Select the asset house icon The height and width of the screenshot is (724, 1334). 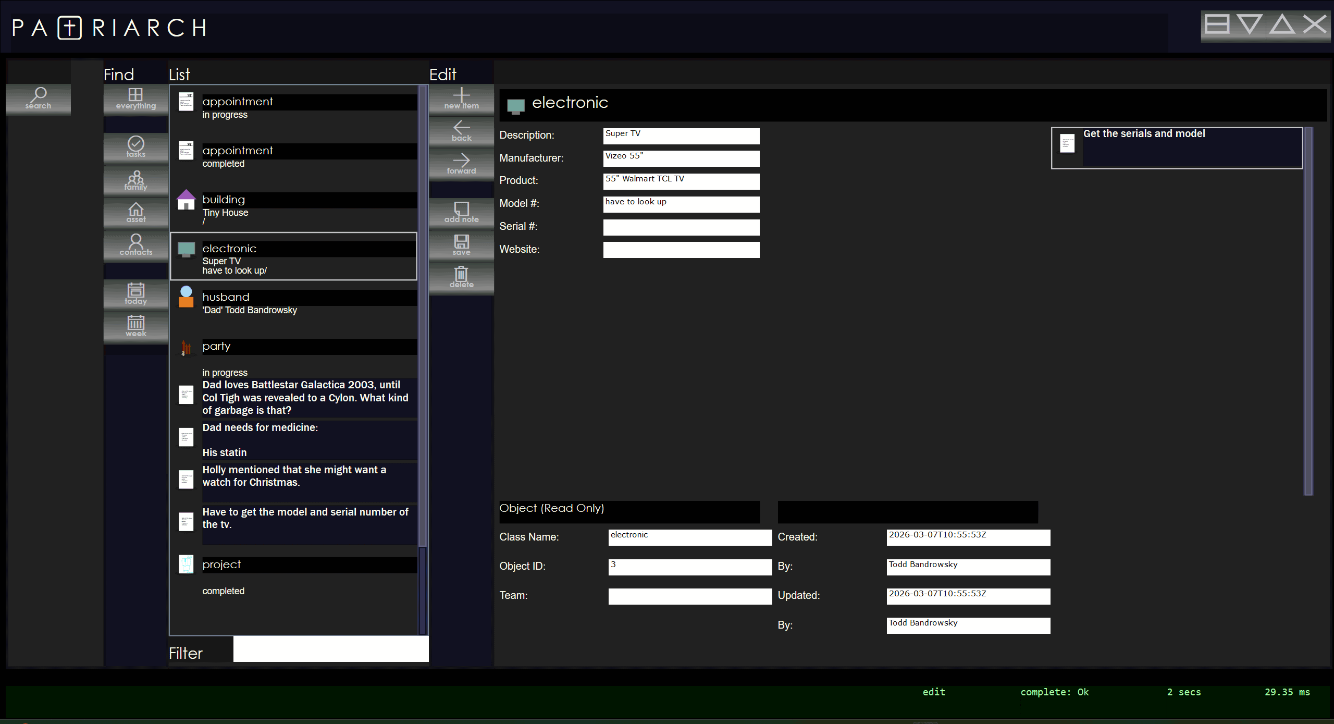(135, 212)
